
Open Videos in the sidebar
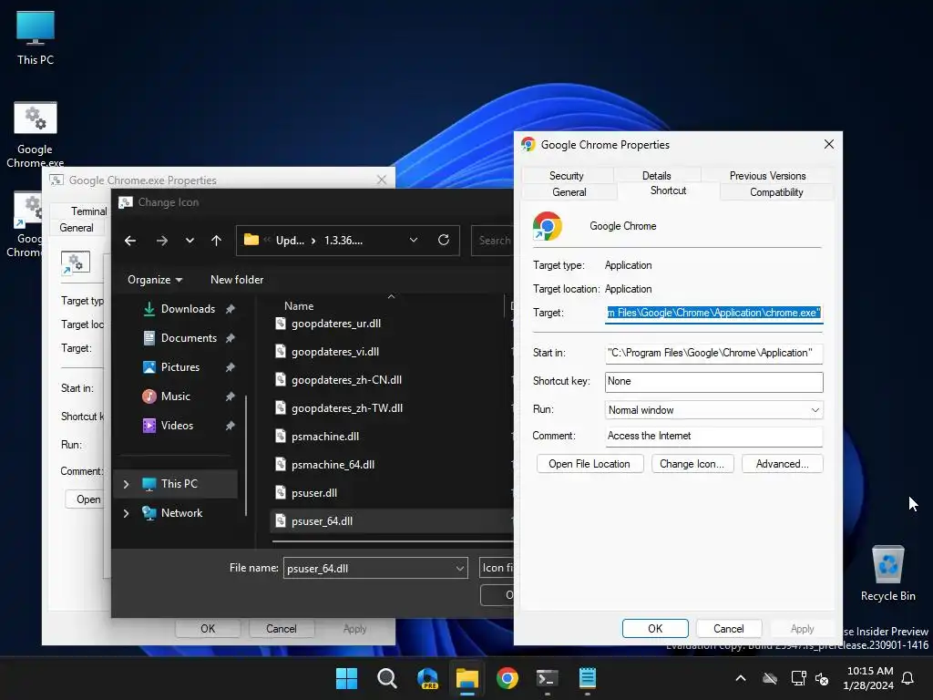[177, 426]
